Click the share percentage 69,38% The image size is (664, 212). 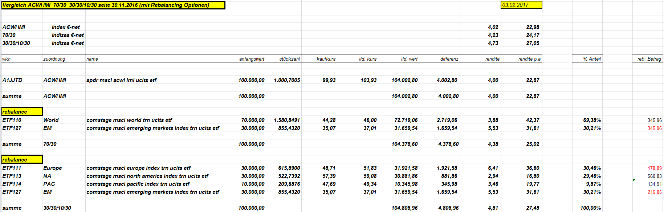[x=592, y=120]
